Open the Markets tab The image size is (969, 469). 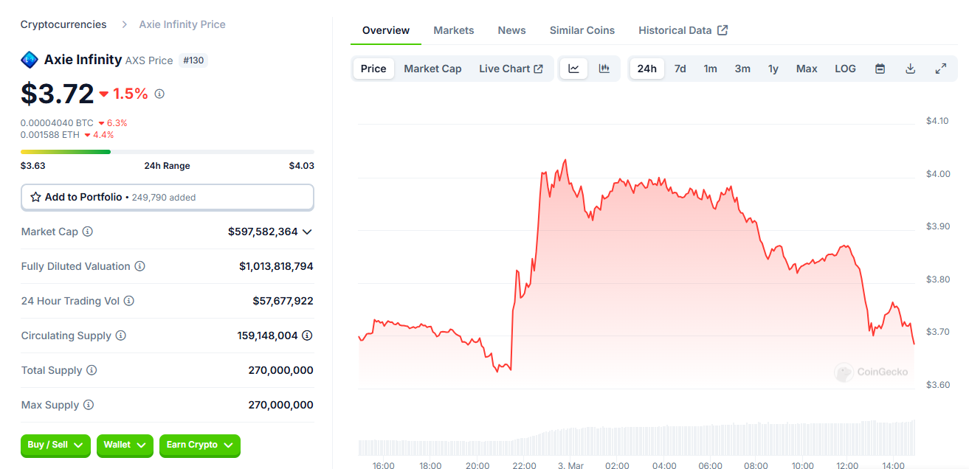(x=453, y=30)
